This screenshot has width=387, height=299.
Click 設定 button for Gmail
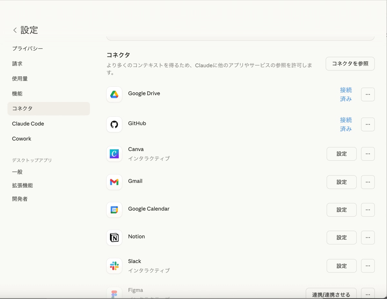[x=342, y=182]
